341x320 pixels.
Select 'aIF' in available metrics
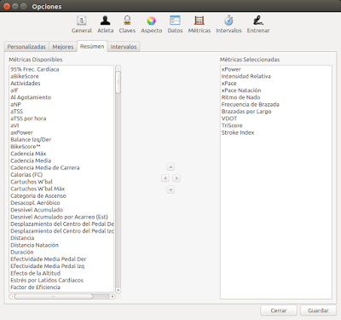(61, 90)
